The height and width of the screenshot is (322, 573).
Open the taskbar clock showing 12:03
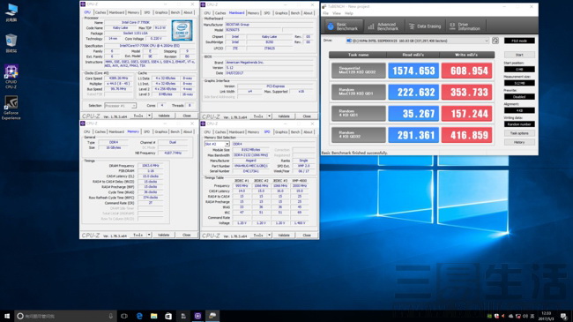(x=547, y=316)
